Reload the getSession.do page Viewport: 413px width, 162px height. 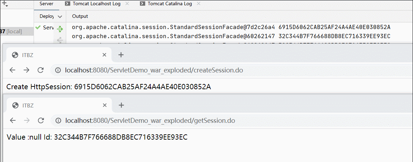coord(41,120)
